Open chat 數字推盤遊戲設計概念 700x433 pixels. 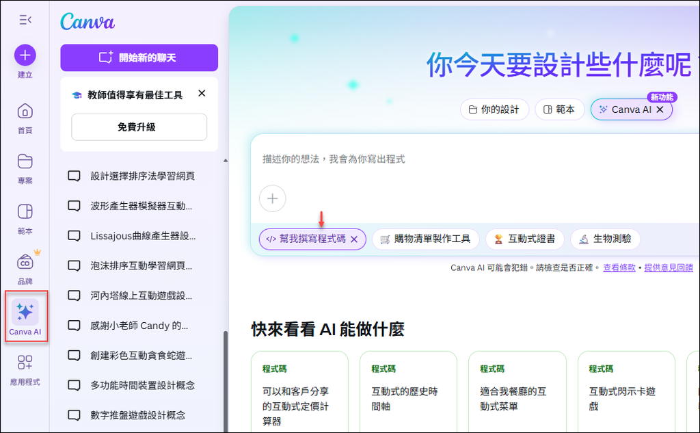pos(139,415)
